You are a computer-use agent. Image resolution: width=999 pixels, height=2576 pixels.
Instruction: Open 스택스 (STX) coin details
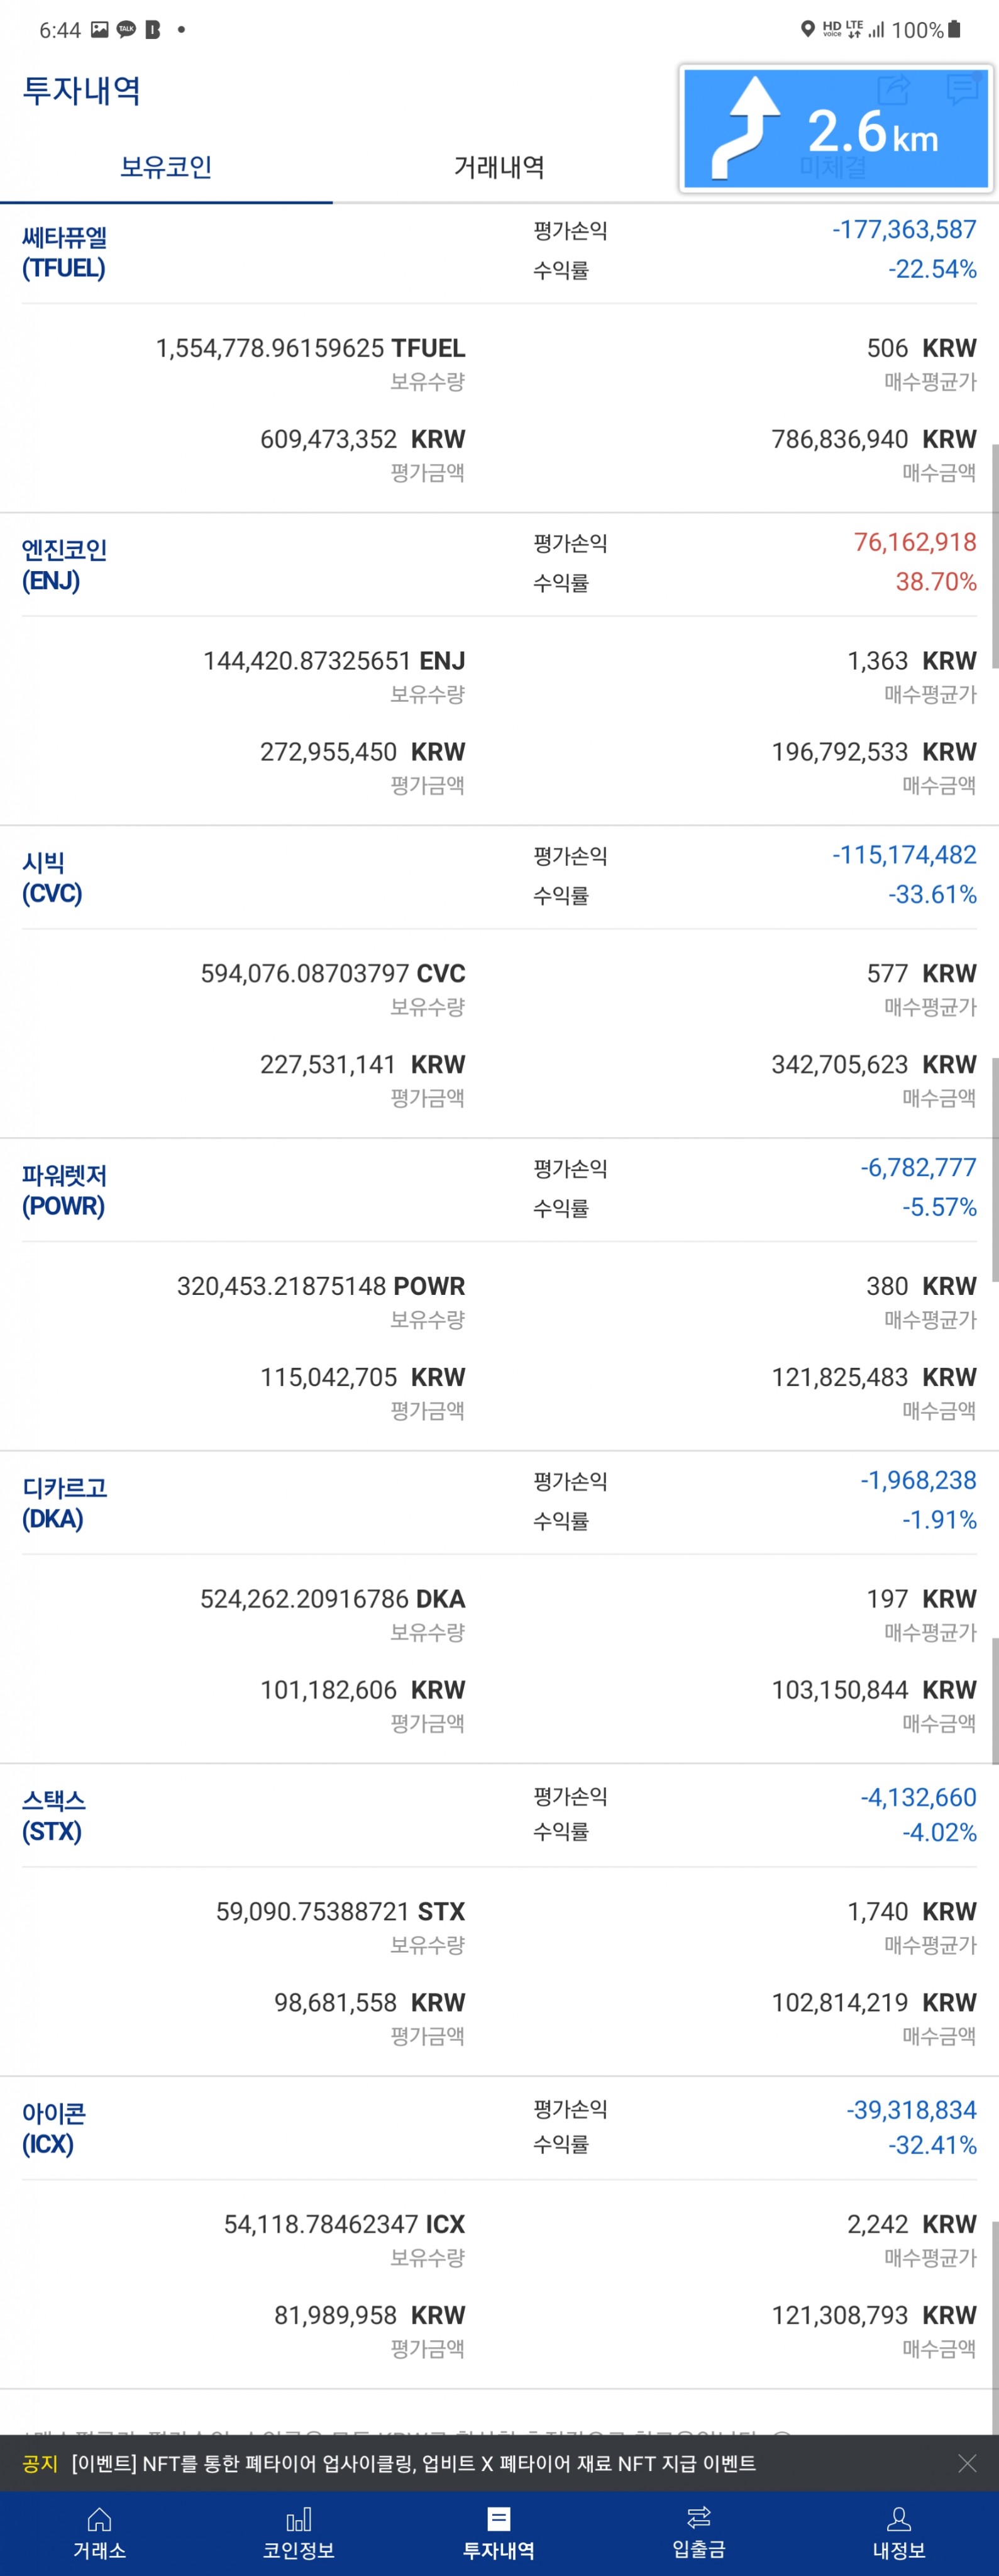(53, 1816)
